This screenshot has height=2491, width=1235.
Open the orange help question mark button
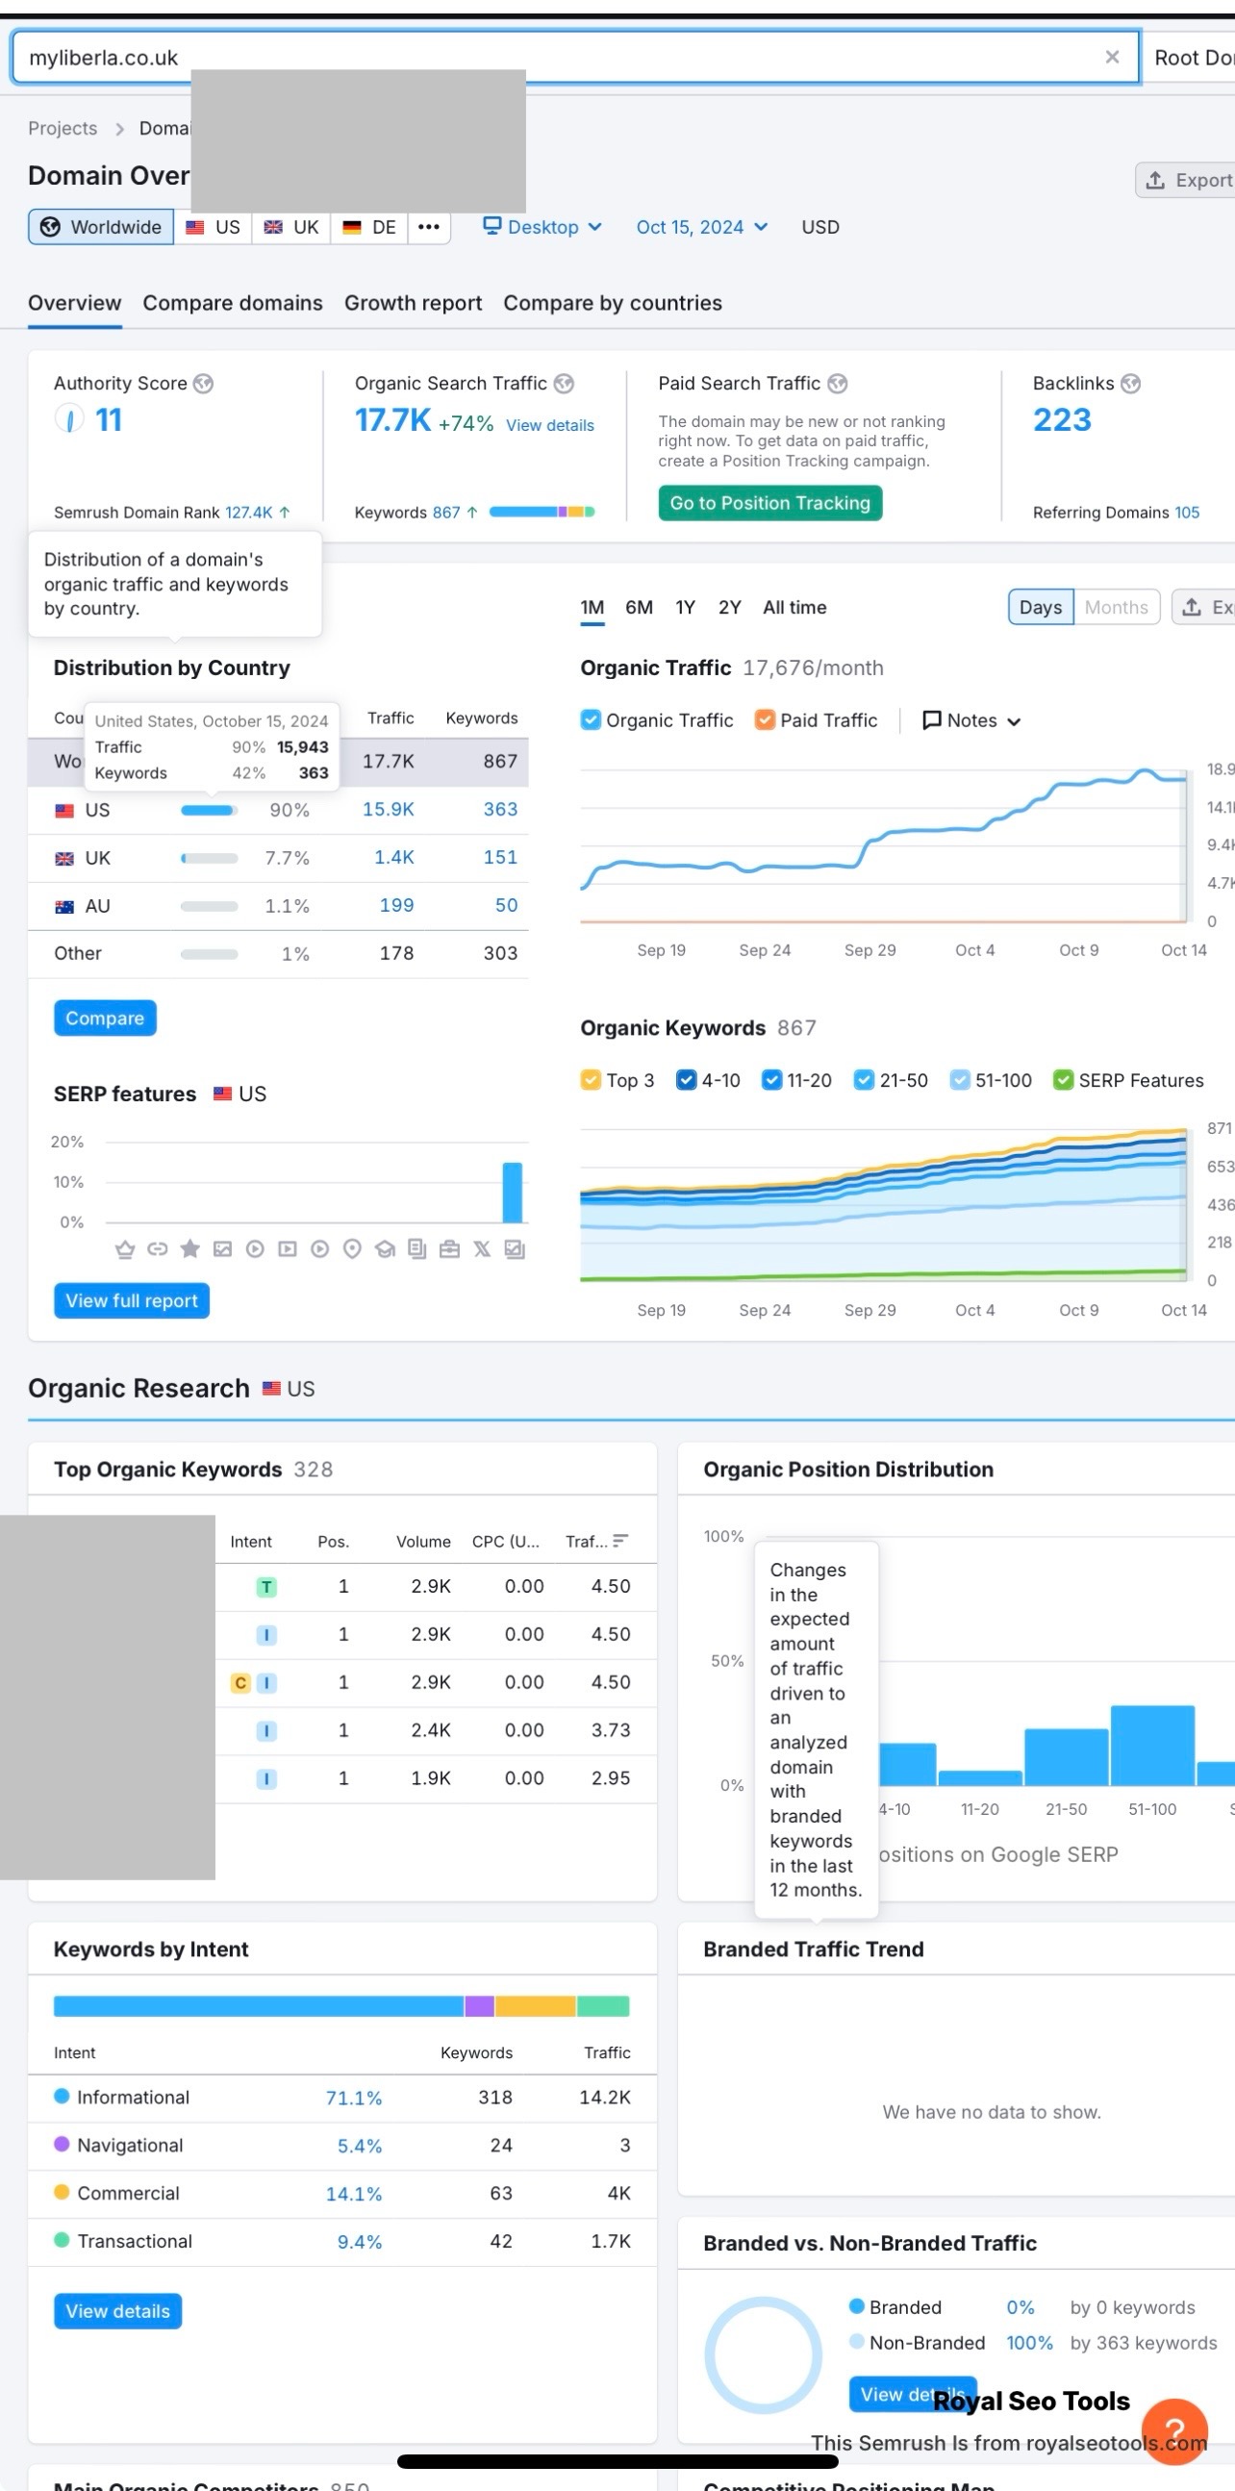1174,2430
